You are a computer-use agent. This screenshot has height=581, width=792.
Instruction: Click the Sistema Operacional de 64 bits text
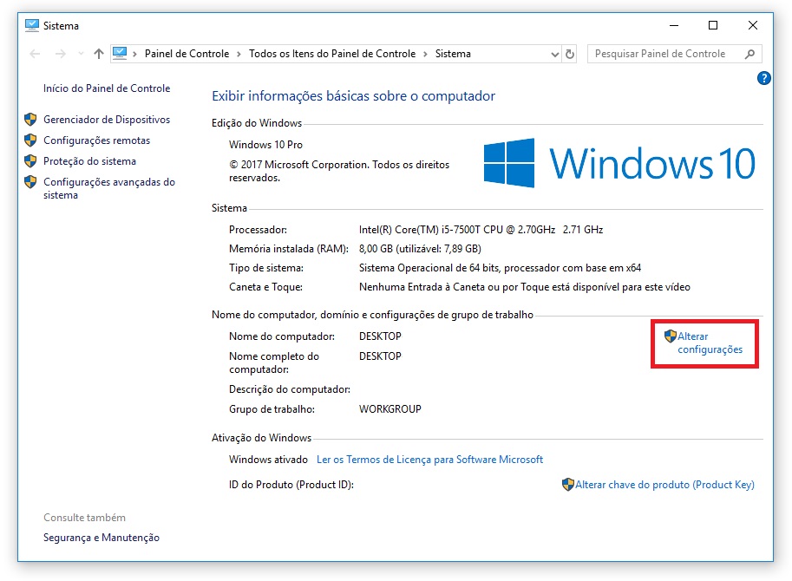[x=500, y=268]
